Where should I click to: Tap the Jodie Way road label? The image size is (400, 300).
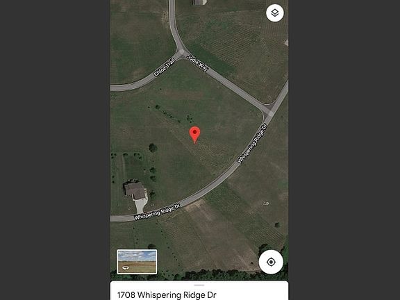pos(197,62)
